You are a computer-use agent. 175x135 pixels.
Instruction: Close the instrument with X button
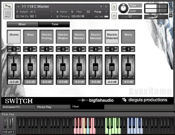click(171, 4)
